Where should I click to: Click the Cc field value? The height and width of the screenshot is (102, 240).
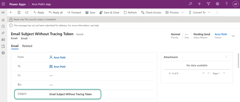tap(51, 76)
